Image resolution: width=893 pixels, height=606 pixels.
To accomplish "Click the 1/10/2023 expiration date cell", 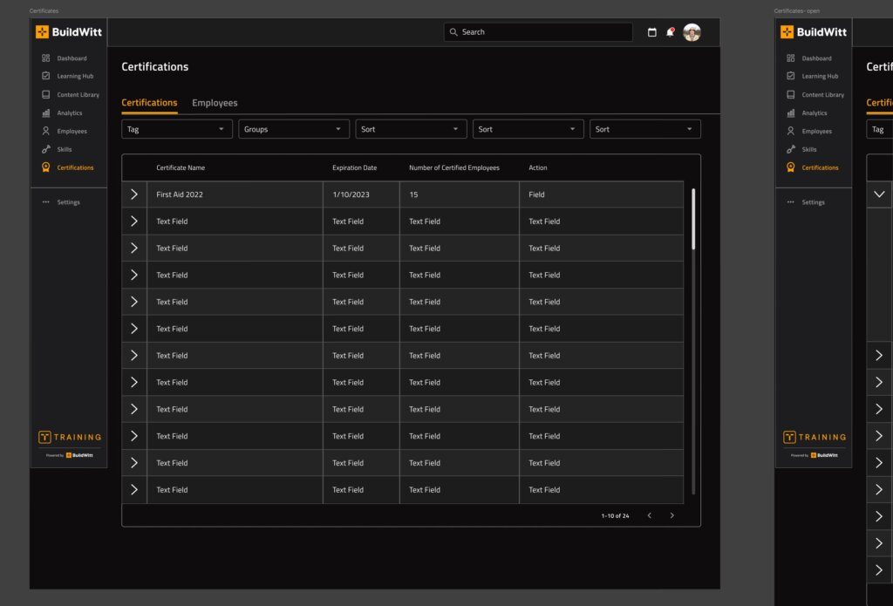I will tap(361, 194).
